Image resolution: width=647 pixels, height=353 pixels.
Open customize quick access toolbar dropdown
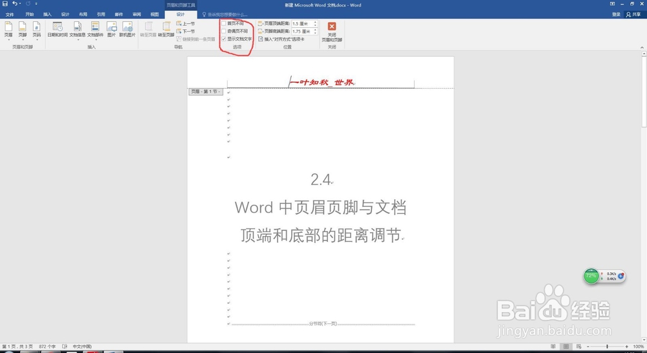tap(36, 4)
